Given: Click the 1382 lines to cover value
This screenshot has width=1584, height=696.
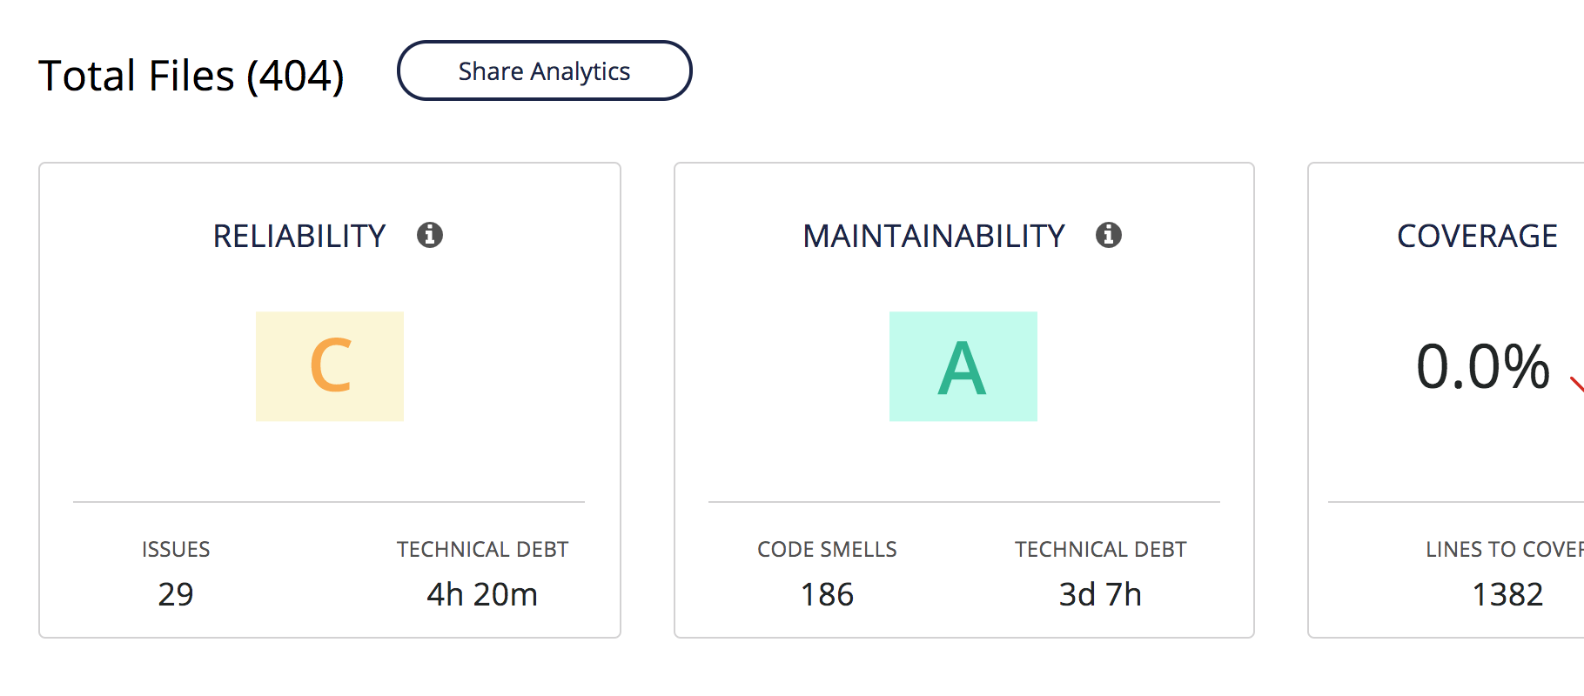Looking at the screenshot, I should point(1507,594).
